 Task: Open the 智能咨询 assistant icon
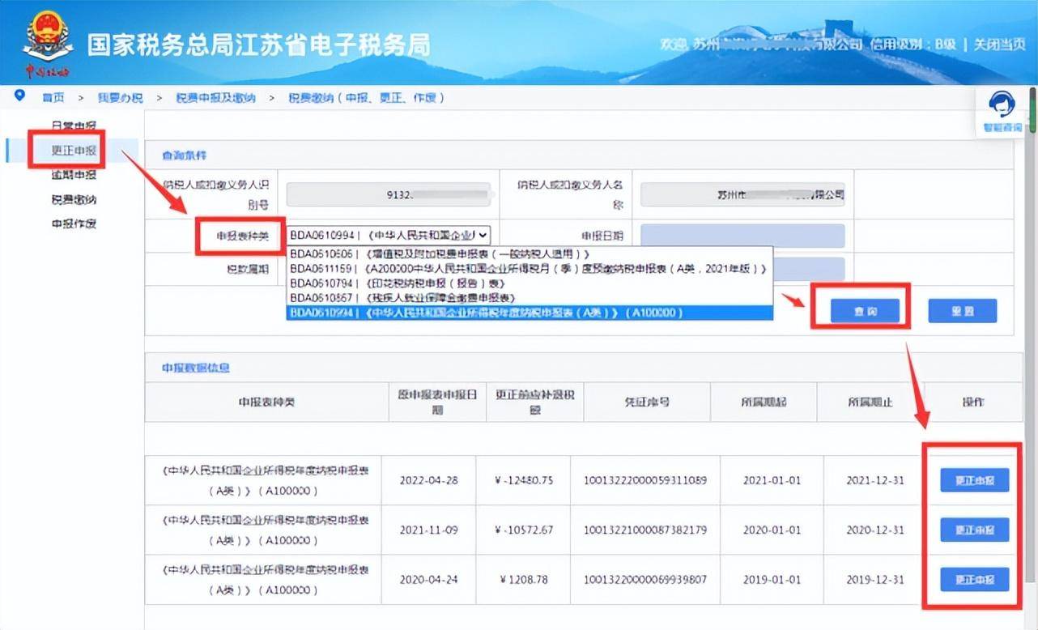(x=1002, y=112)
